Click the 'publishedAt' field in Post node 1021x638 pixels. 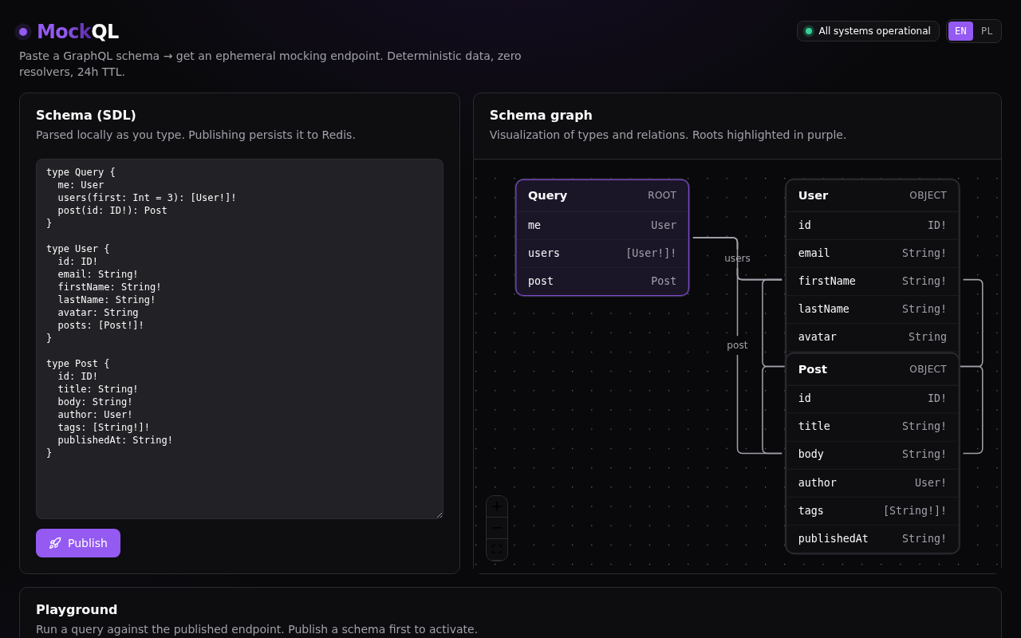[873, 539]
